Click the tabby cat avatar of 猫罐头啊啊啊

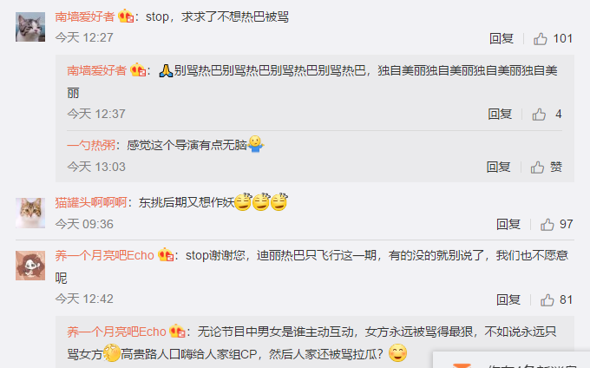tap(30, 213)
